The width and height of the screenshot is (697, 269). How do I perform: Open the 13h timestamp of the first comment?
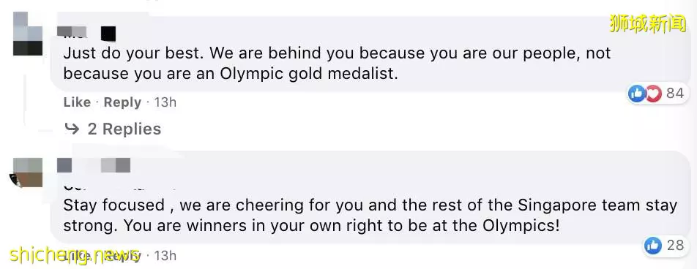pyautogui.click(x=165, y=102)
